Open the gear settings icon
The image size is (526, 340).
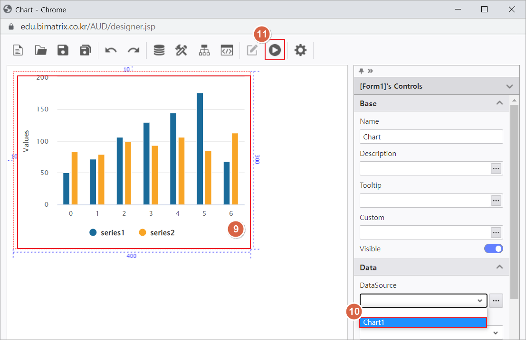[x=300, y=50]
